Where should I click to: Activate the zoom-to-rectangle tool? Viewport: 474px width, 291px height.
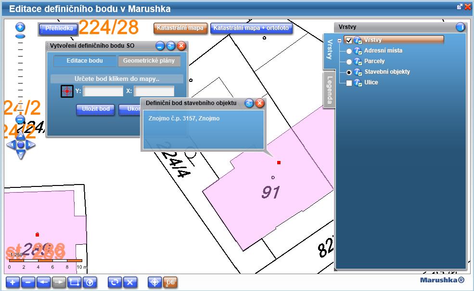[75, 282]
